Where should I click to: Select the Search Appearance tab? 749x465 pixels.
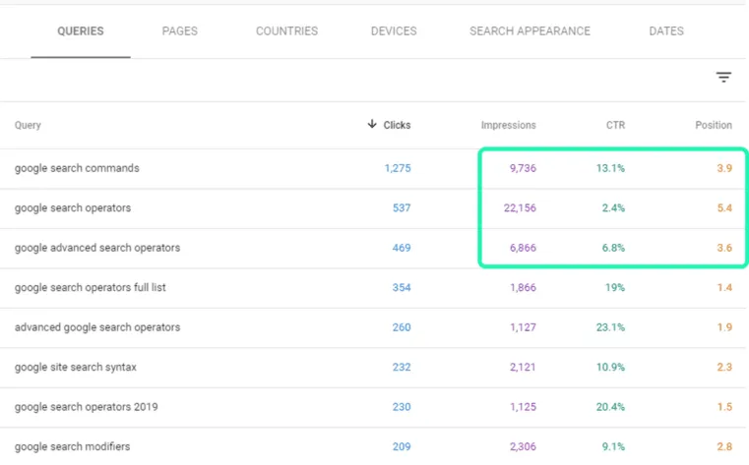(x=530, y=31)
